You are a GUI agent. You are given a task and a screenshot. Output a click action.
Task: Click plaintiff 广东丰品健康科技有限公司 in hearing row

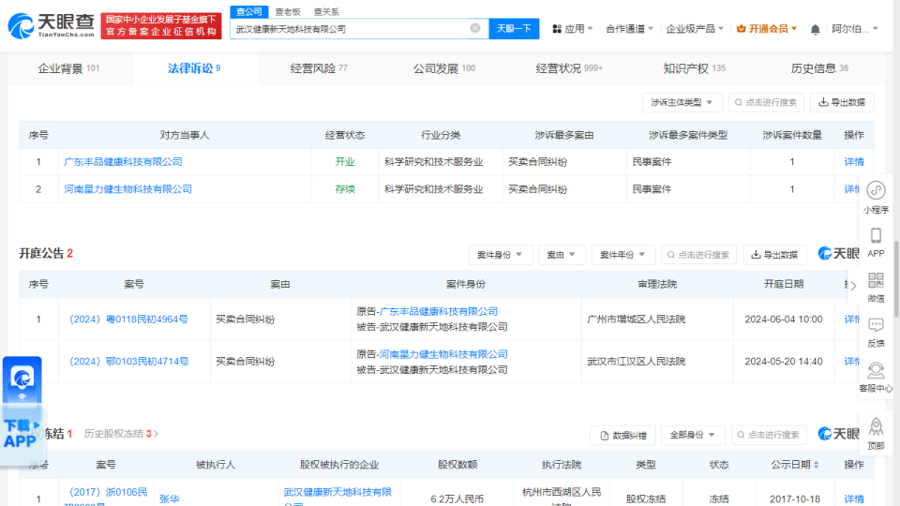click(x=439, y=311)
